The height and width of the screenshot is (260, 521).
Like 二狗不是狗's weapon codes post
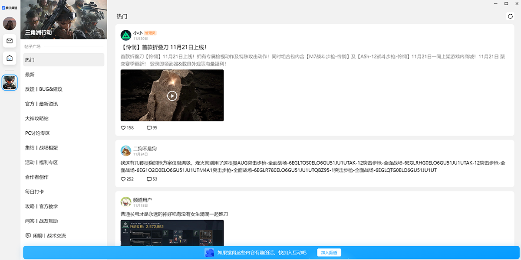click(x=123, y=179)
